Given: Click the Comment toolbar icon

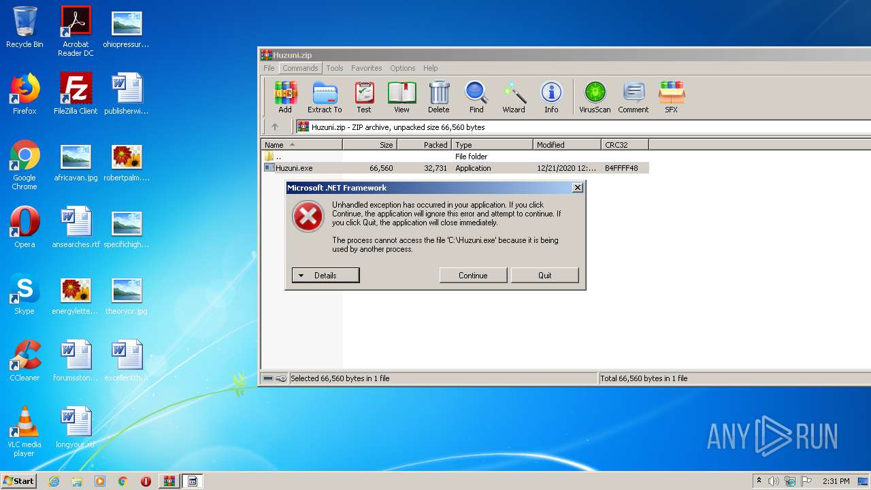Looking at the screenshot, I should [634, 97].
